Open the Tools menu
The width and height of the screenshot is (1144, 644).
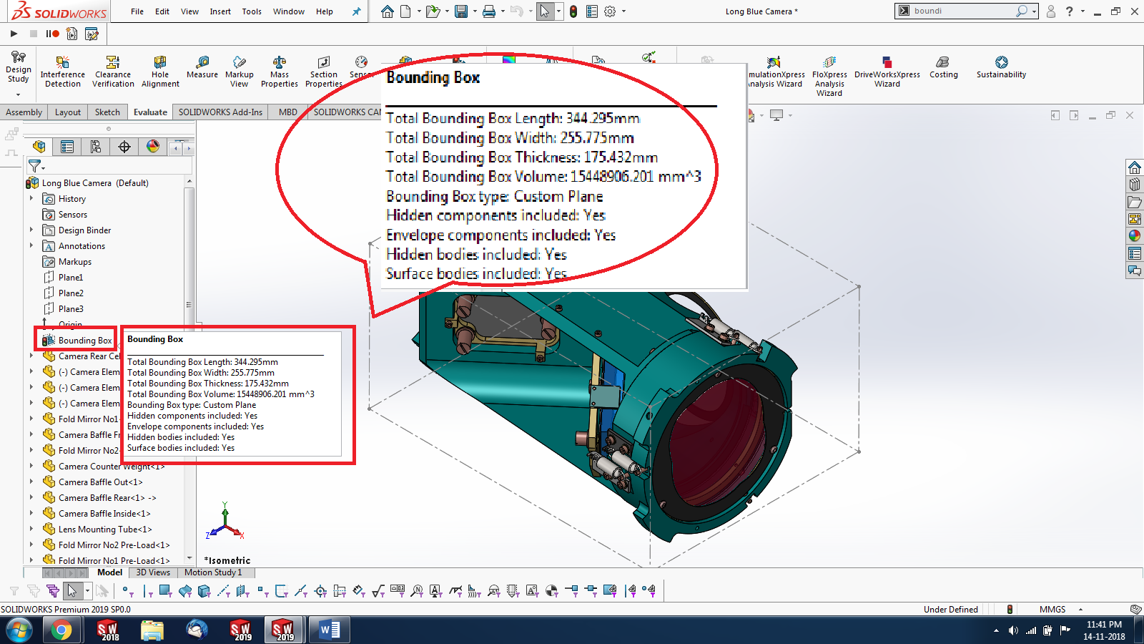[x=252, y=11]
